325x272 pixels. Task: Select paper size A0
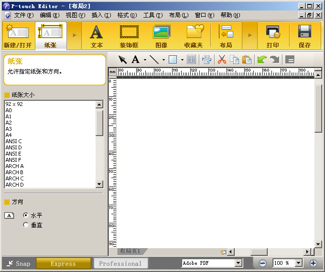point(50,110)
